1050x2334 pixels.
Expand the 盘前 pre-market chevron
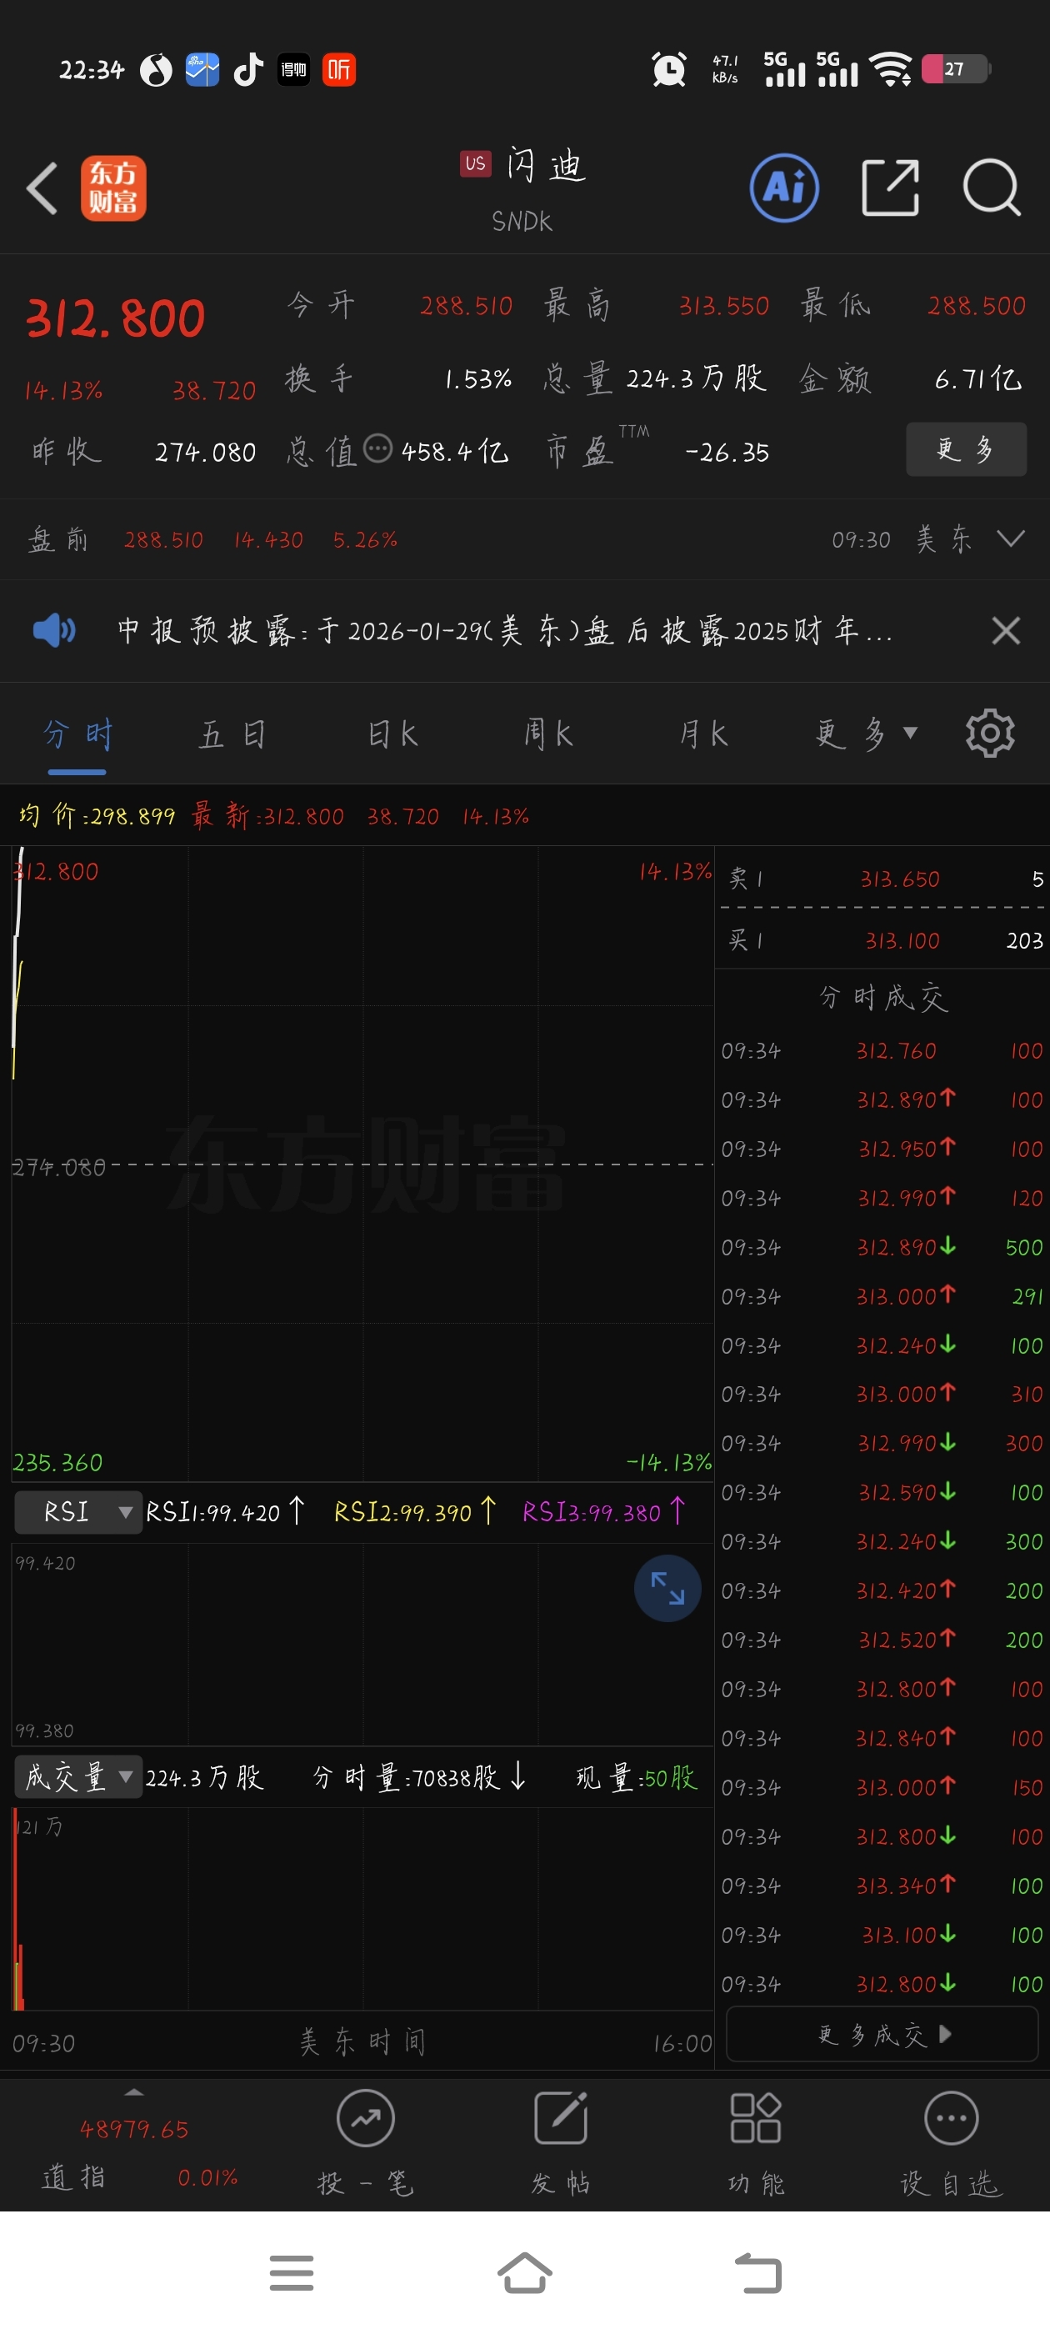pos(1010,539)
